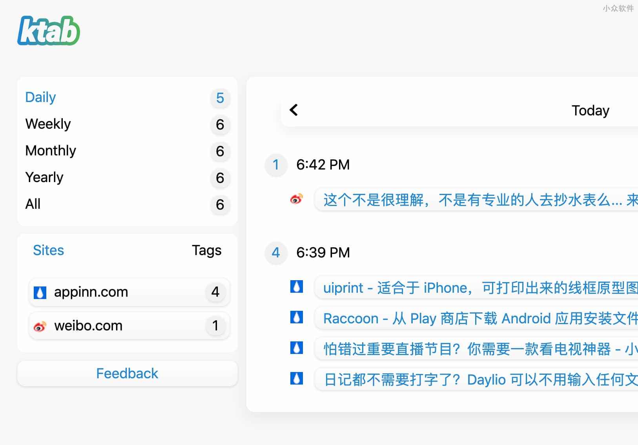Click the 6:39 PM timestamp
The image size is (638, 445).
click(x=323, y=253)
